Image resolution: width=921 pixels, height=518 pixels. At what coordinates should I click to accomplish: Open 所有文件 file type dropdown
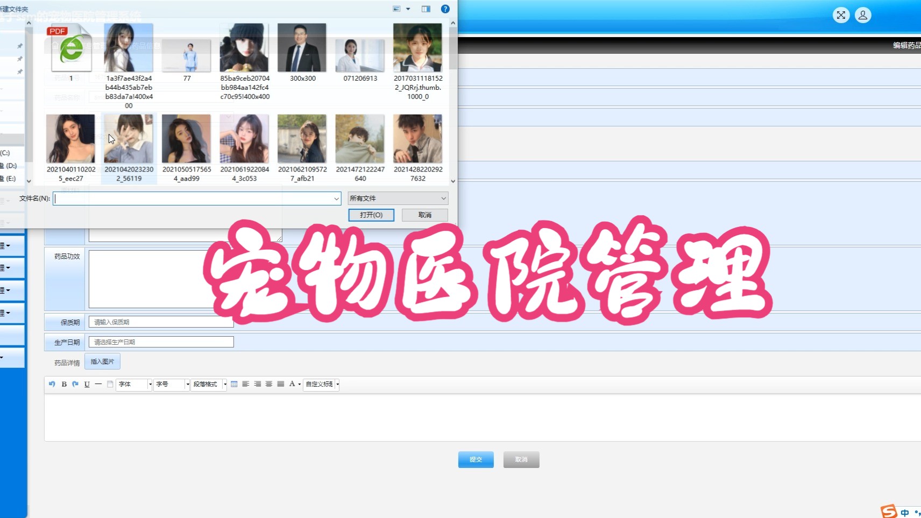(x=398, y=198)
